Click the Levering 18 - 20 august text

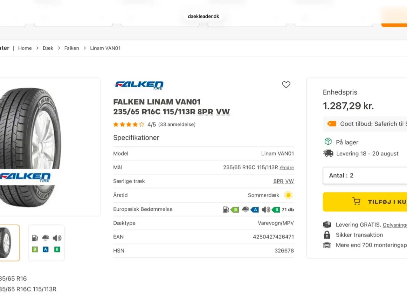(367, 154)
